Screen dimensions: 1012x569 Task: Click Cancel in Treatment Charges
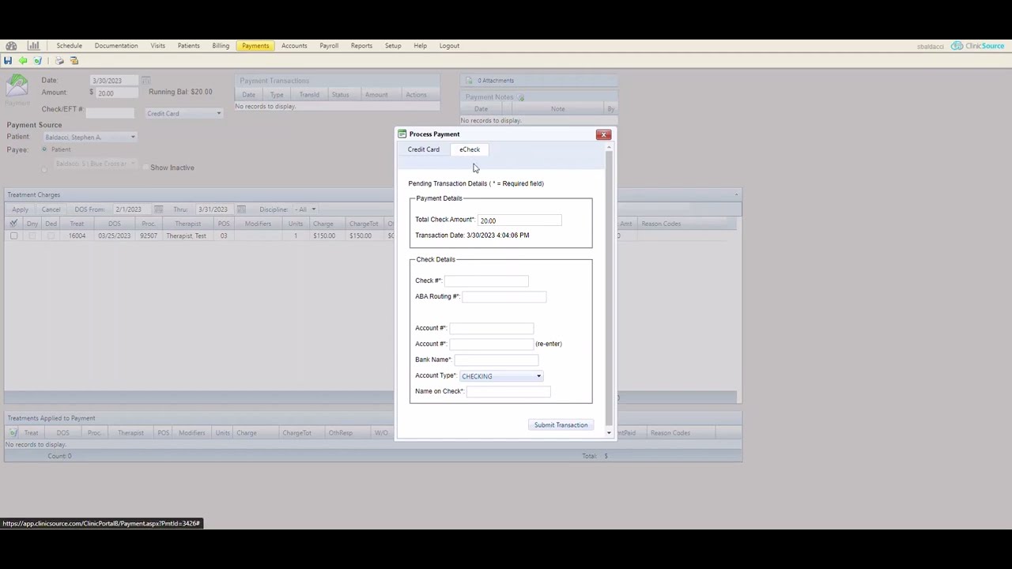51,209
